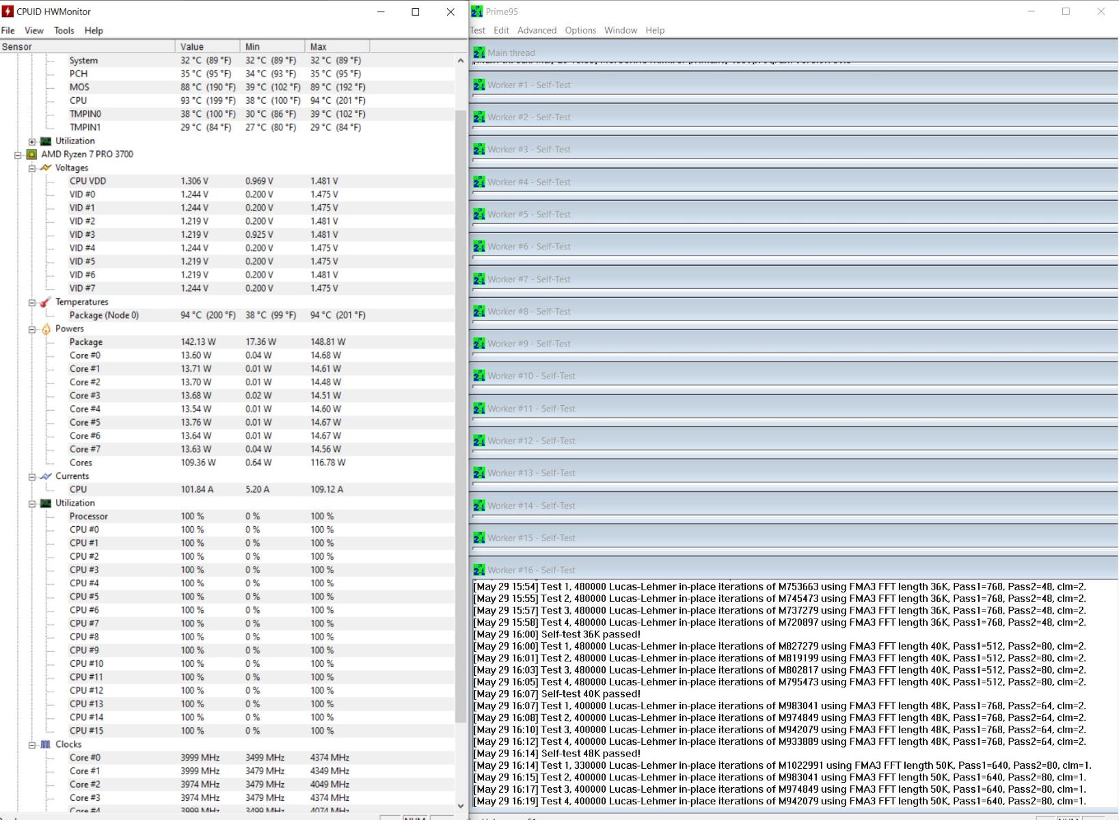Click the Clocks category icon
The width and height of the screenshot is (1119, 820).
(x=46, y=744)
